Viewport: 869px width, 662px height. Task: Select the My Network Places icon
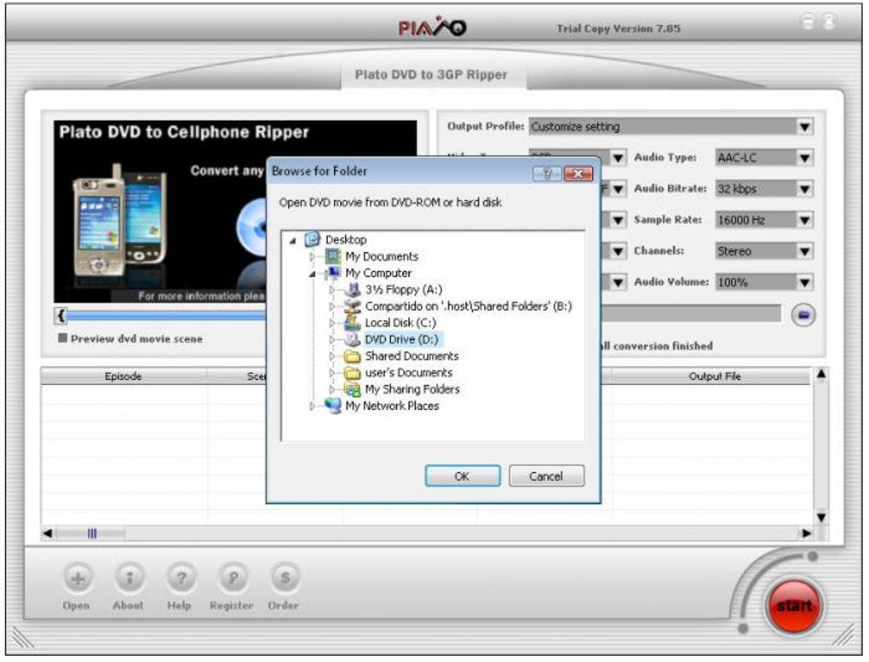click(332, 406)
